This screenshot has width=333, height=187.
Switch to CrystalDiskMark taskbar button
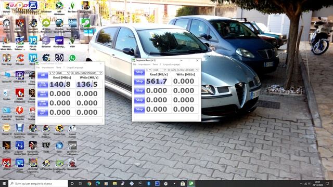(191, 183)
